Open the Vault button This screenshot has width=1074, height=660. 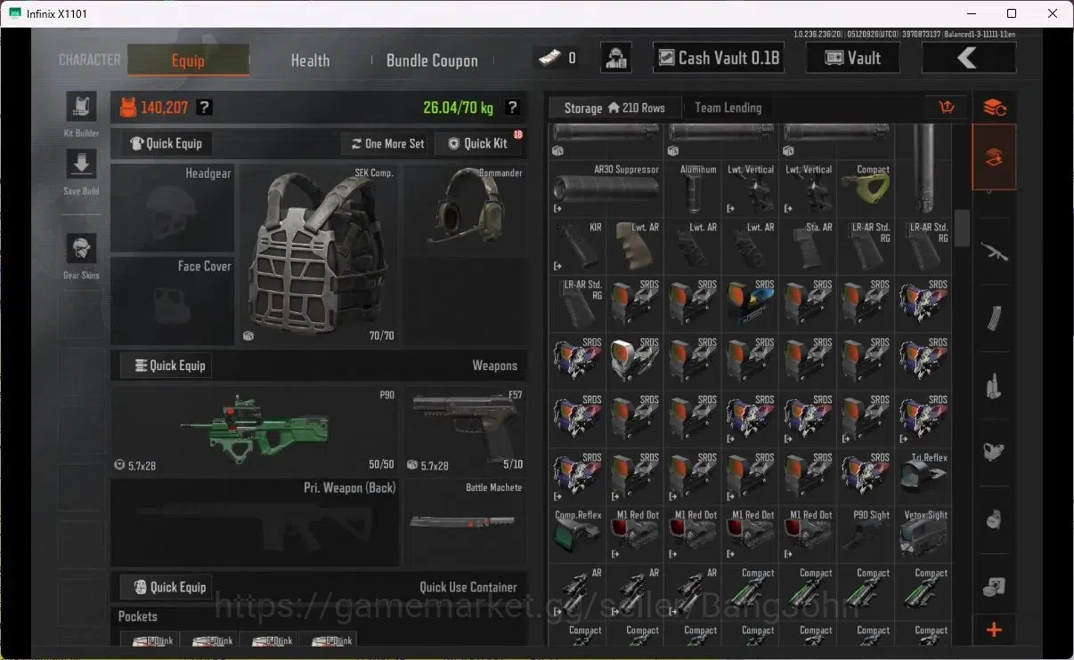coord(852,58)
